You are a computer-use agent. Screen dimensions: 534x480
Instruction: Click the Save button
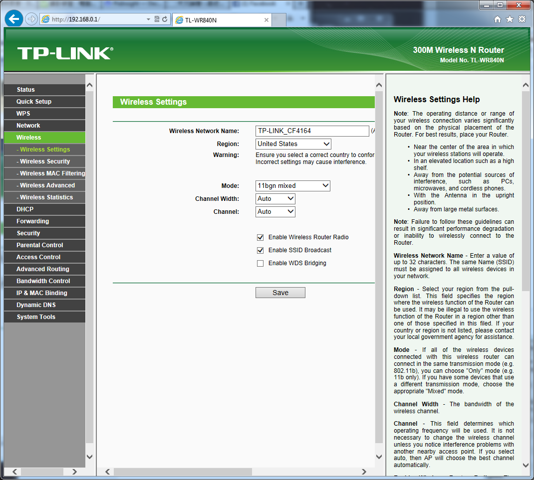280,293
